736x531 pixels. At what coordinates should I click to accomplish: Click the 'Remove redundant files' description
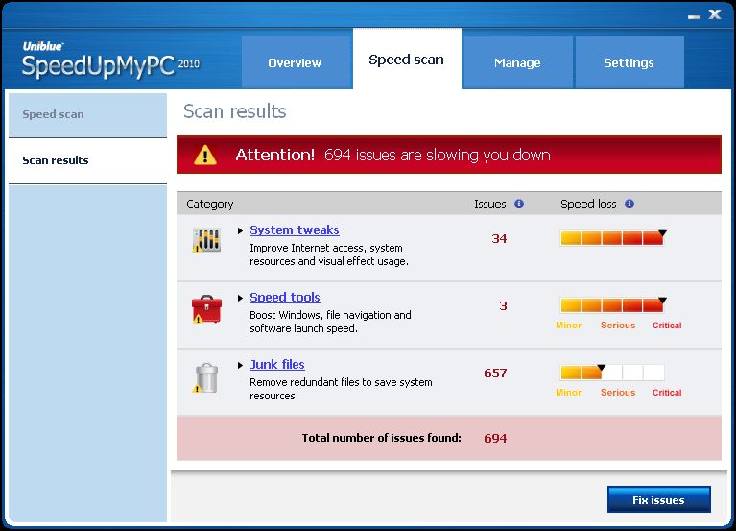tap(341, 389)
